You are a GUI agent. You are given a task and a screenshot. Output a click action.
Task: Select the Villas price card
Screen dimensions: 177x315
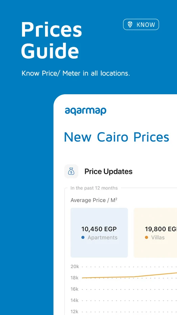[x=155, y=233]
